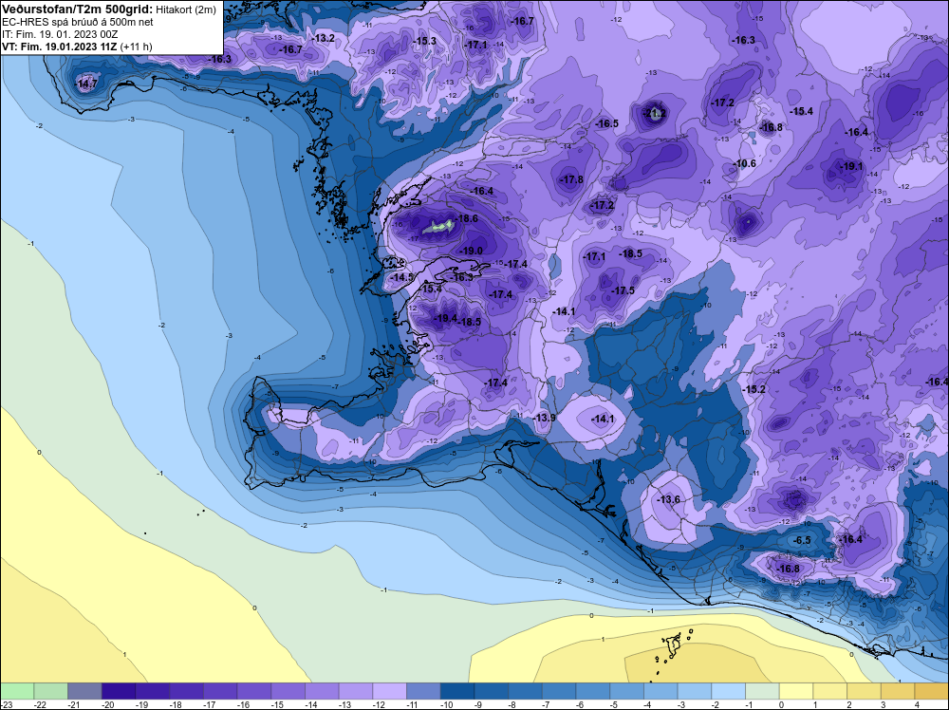Screen dimensions: 949x710
Task: Click the 'EC-HRES spá brúuð á 500m net' line
Action: (x=78, y=22)
